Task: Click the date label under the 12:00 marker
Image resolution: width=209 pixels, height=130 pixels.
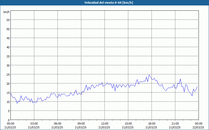Action: pos(104,127)
